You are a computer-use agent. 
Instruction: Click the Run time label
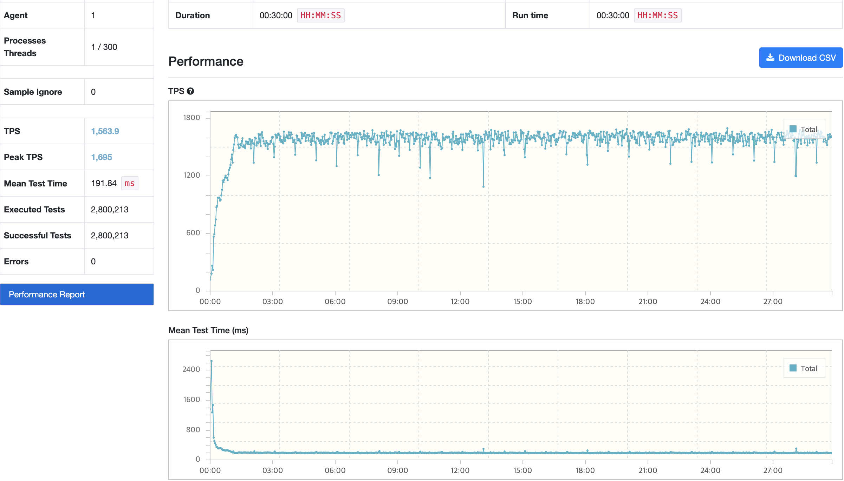530,15
